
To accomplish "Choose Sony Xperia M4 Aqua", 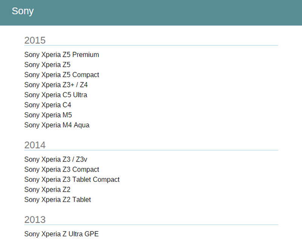I will (57, 125).
